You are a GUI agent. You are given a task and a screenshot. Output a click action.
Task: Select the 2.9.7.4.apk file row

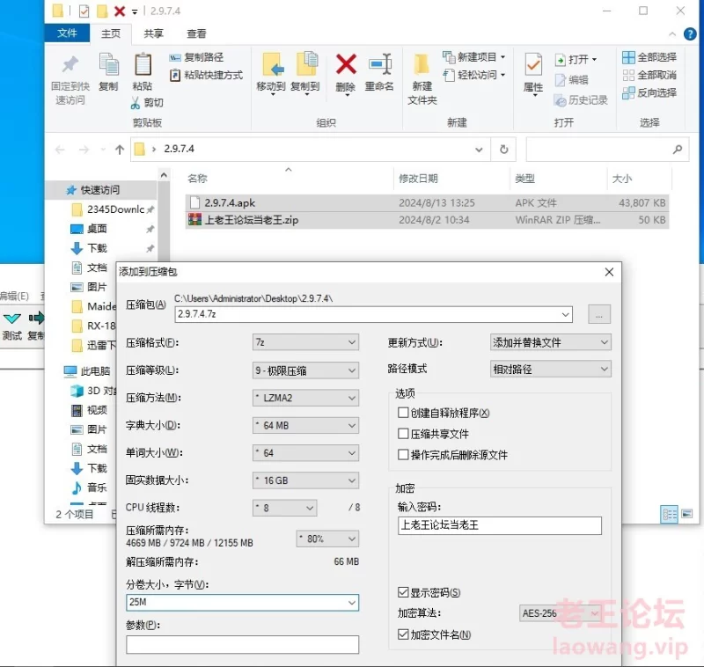[427, 203]
